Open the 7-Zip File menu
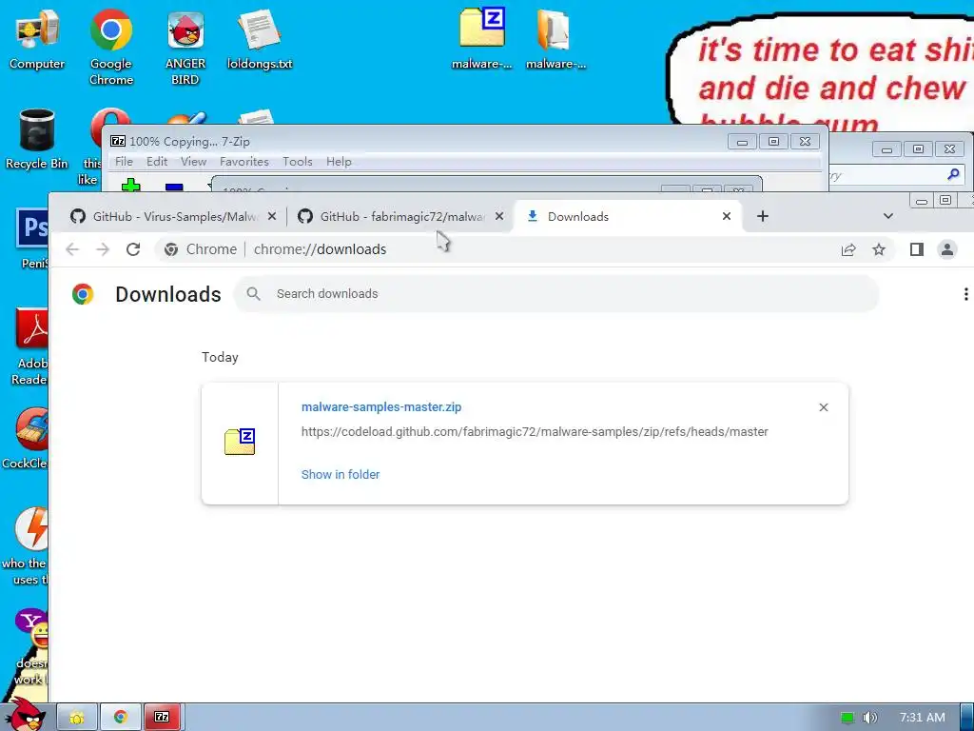This screenshot has height=731, width=974. (x=124, y=162)
